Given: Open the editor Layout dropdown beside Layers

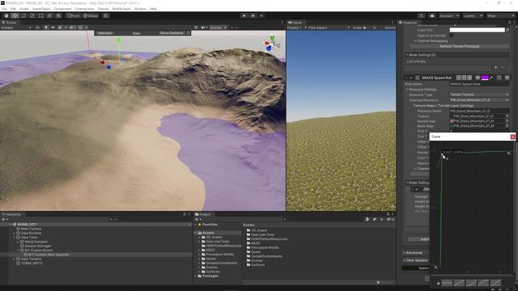Looking at the screenshot, I should pos(500,15).
